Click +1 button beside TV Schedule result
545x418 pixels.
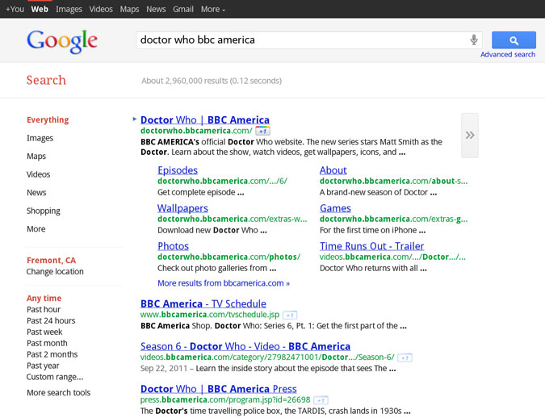tap(290, 315)
